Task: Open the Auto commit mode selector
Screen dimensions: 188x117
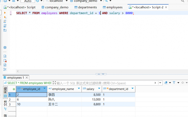Action: 28,1
